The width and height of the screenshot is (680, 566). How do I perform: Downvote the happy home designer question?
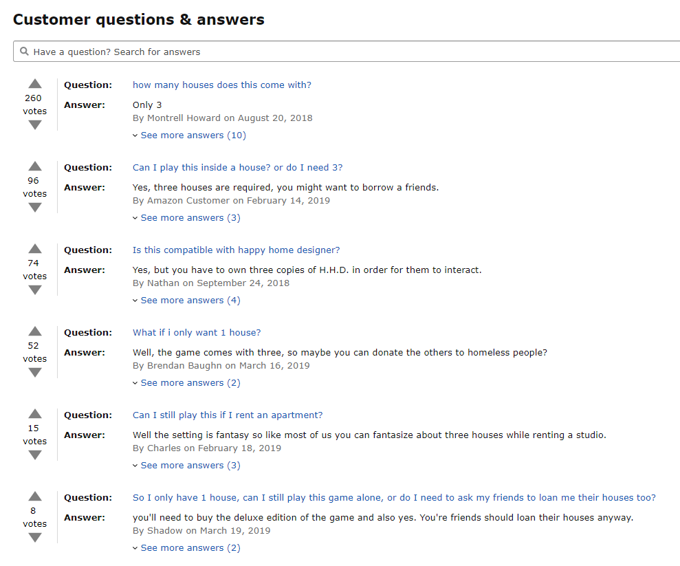point(34,290)
